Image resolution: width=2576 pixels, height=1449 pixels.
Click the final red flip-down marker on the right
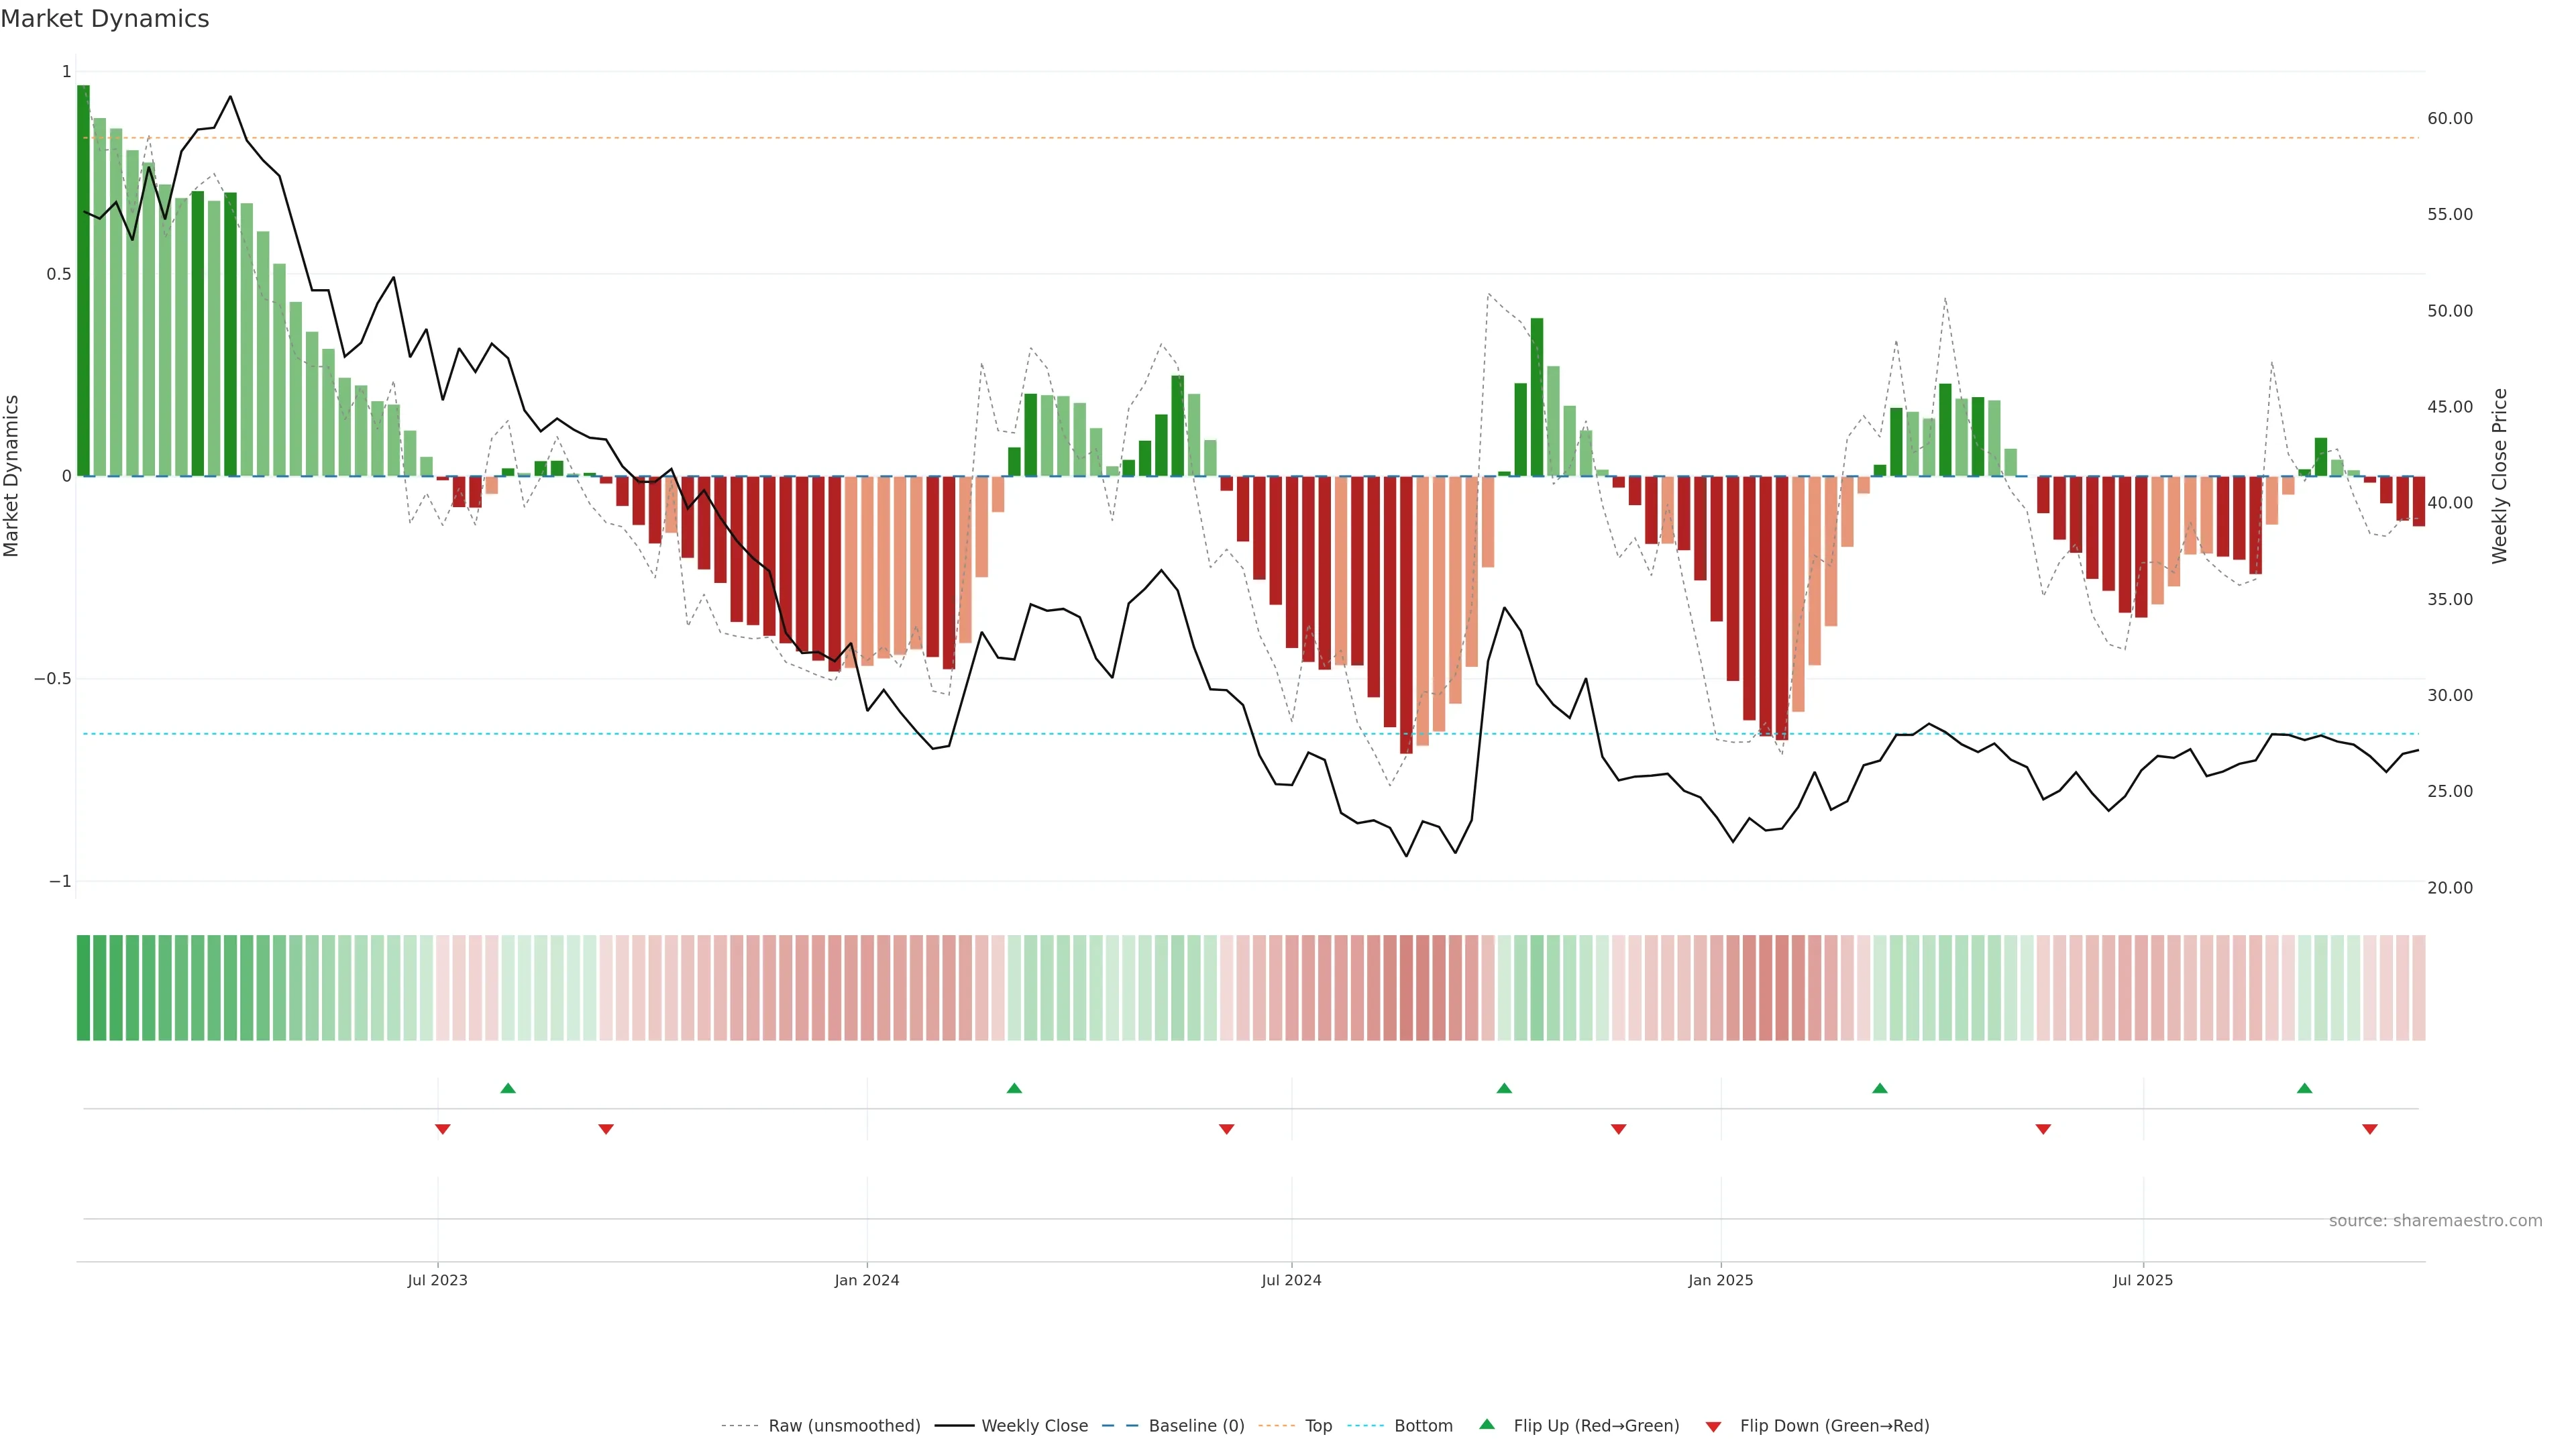(2369, 1129)
